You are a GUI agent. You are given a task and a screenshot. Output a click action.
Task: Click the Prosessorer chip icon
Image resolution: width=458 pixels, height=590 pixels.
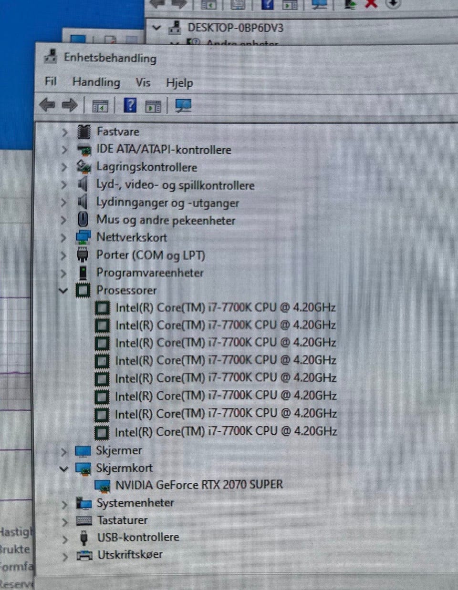[83, 290]
